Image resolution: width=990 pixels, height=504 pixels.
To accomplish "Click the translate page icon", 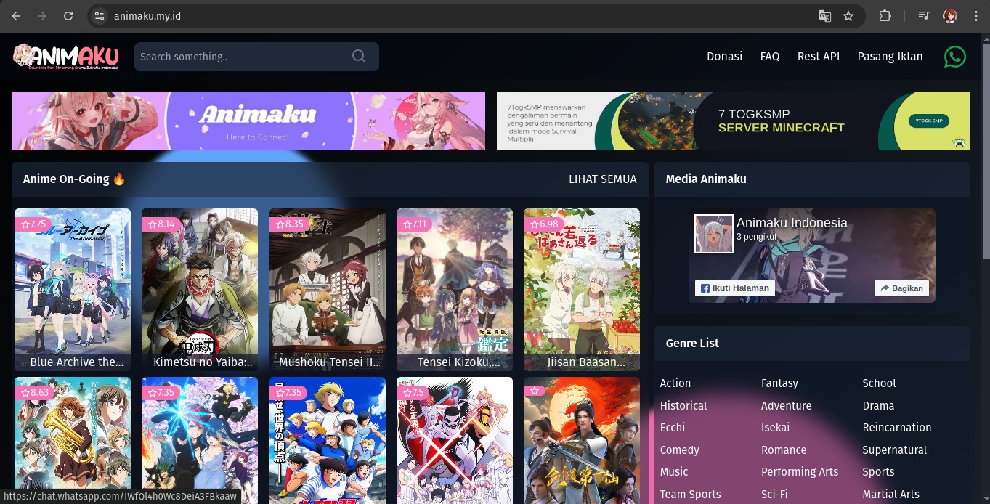I will [825, 16].
